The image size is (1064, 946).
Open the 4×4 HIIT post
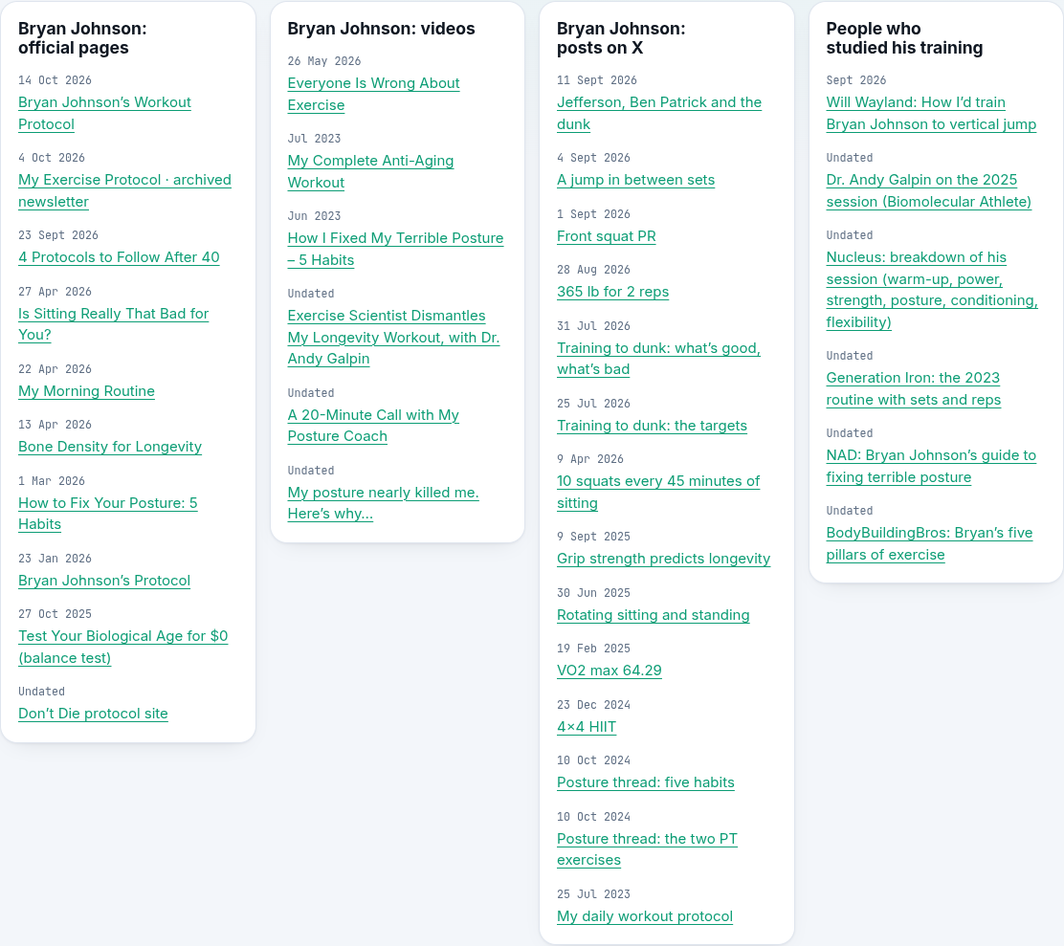pyautogui.click(x=587, y=727)
